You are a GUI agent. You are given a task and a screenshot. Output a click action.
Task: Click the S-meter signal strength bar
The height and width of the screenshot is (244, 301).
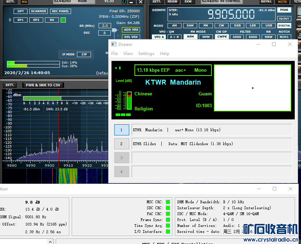(x=42, y=99)
